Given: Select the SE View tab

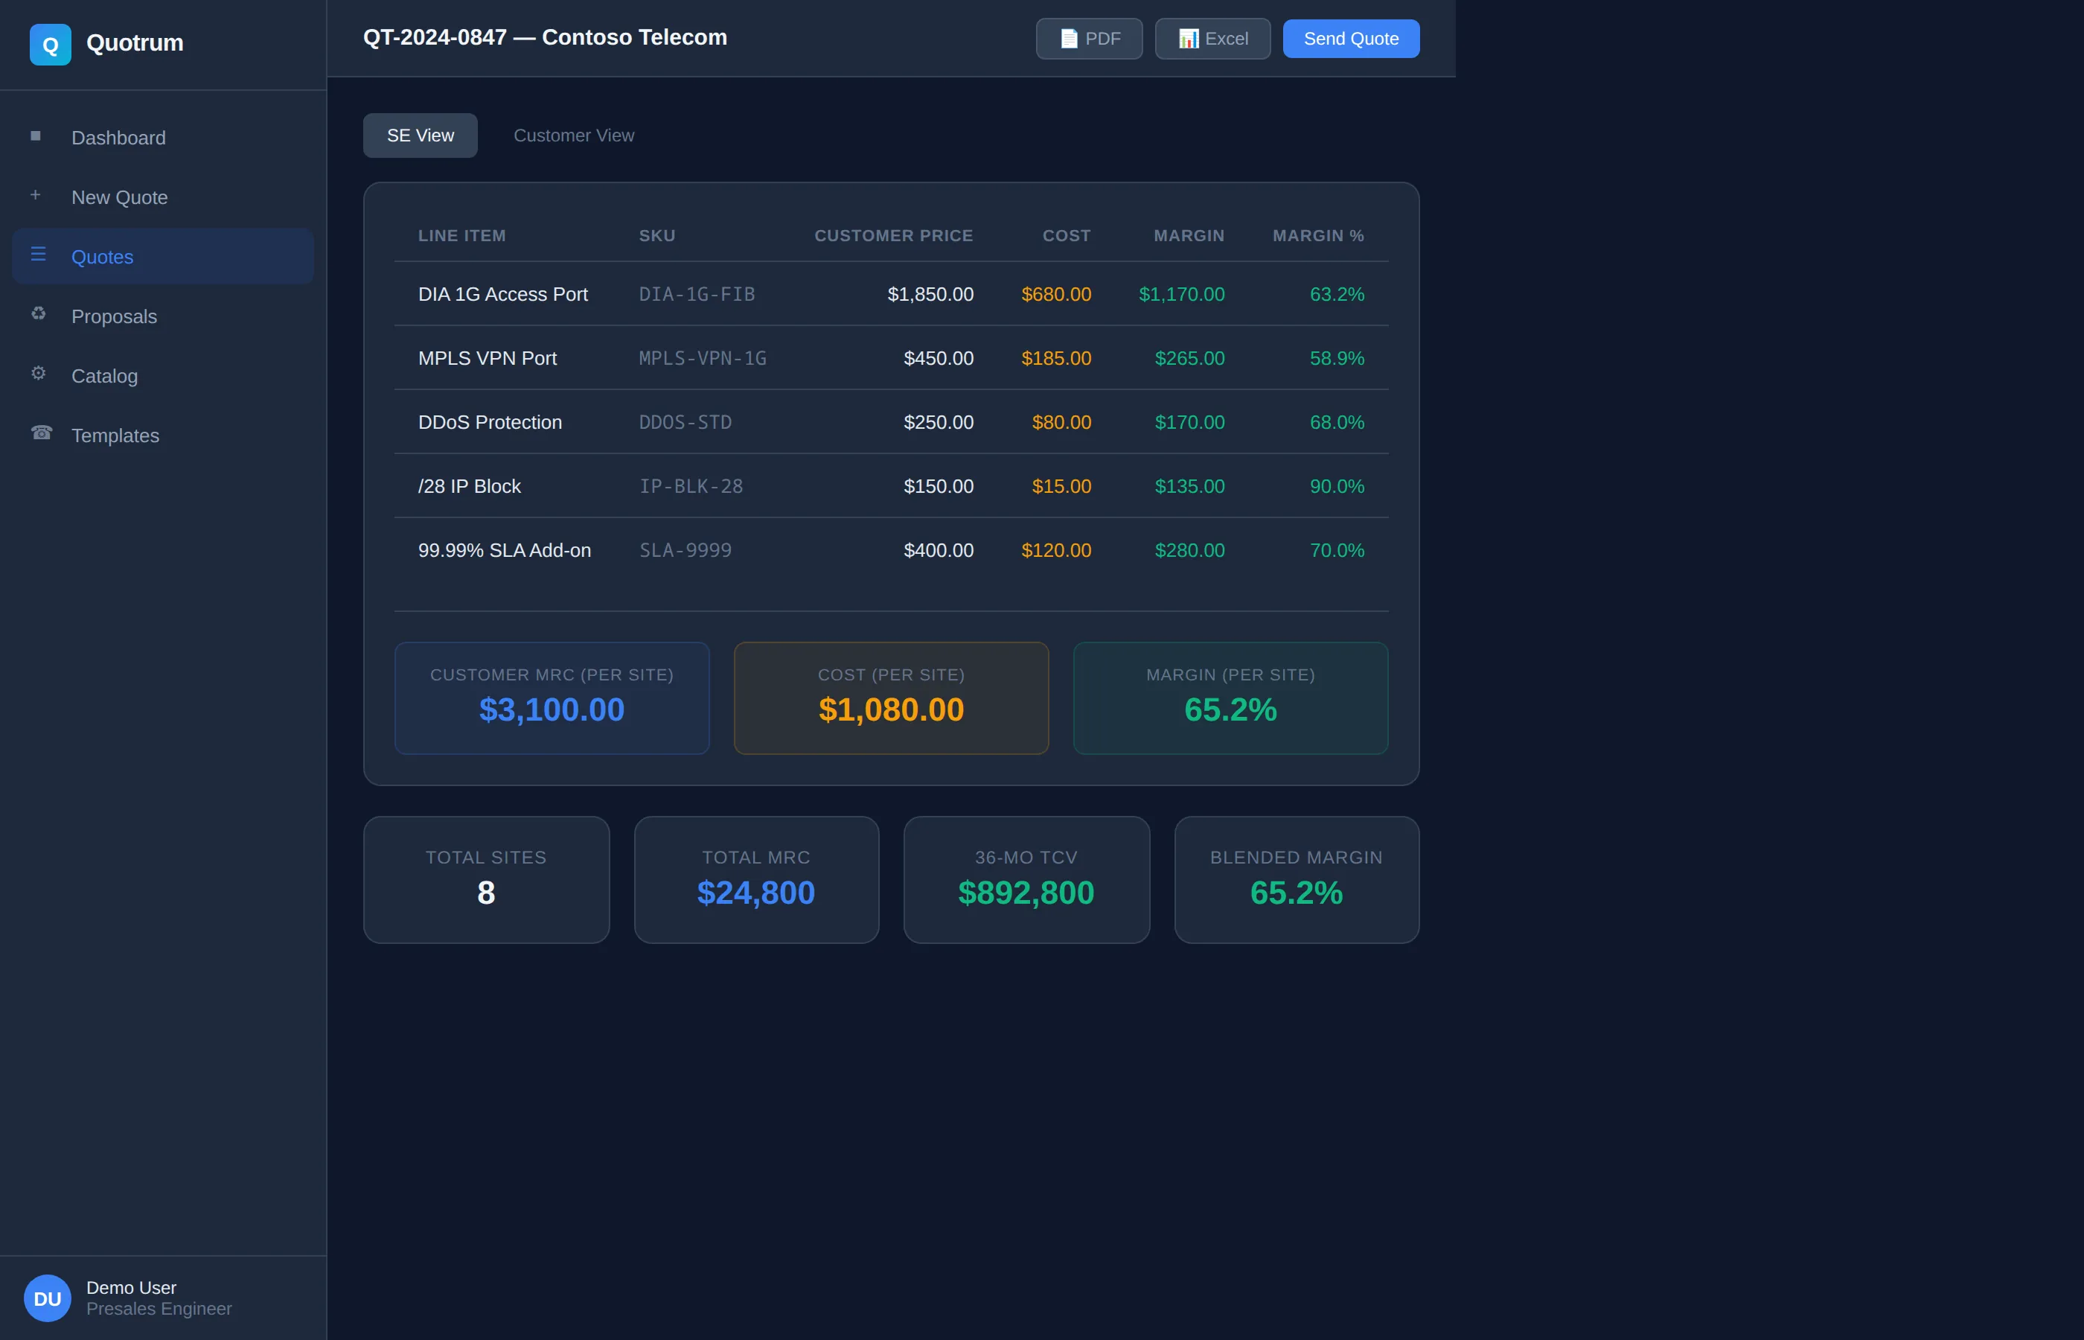Looking at the screenshot, I should click(x=420, y=135).
